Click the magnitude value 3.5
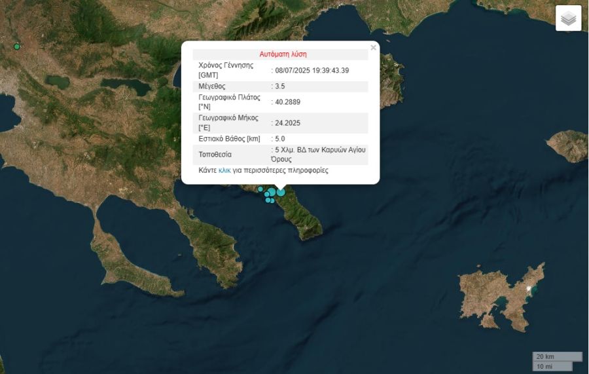This screenshot has width=589, height=374. 280,86
